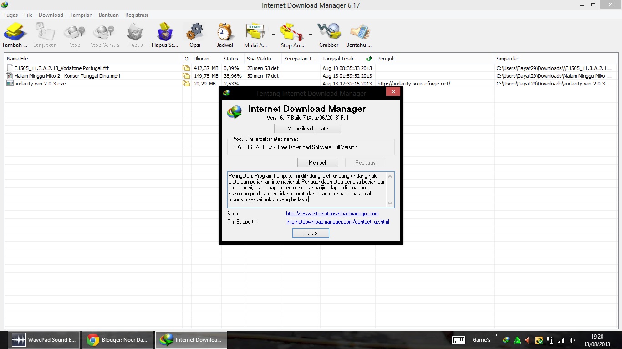Open the Jadwal scheduler clock icon
Image resolution: width=622 pixels, height=349 pixels.
pos(225,32)
